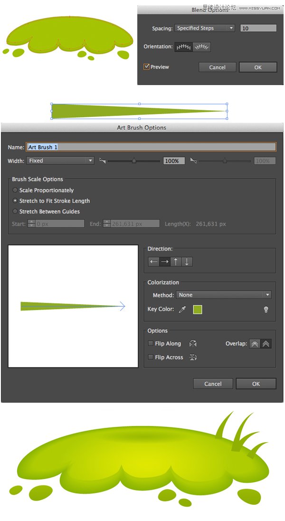Set brush direction to up arrow
Screen dimensions: 285x521
coord(176,262)
